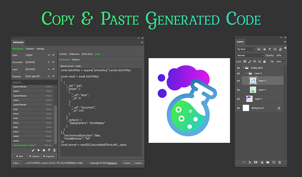
Task: Create a new group folder icon
Action: tap(268, 163)
